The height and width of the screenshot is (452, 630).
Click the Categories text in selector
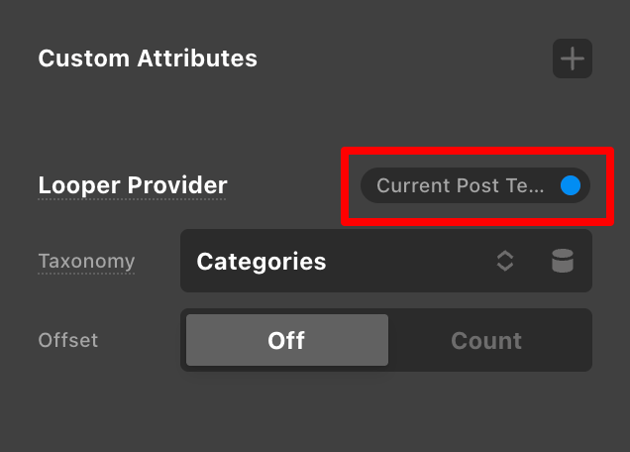(x=262, y=262)
